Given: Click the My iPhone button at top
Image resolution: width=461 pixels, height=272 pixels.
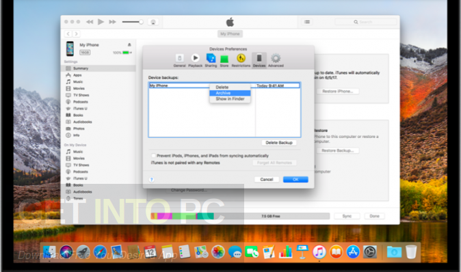Looking at the screenshot, I should [230, 33].
